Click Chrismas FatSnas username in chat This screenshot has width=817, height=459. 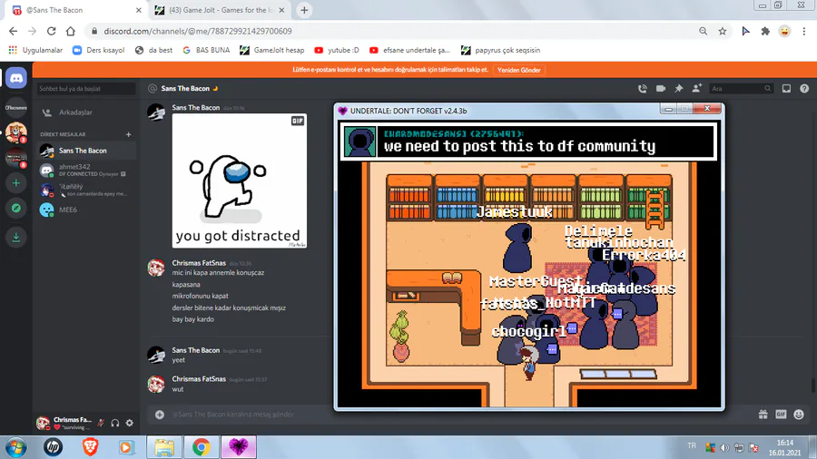click(199, 263)
